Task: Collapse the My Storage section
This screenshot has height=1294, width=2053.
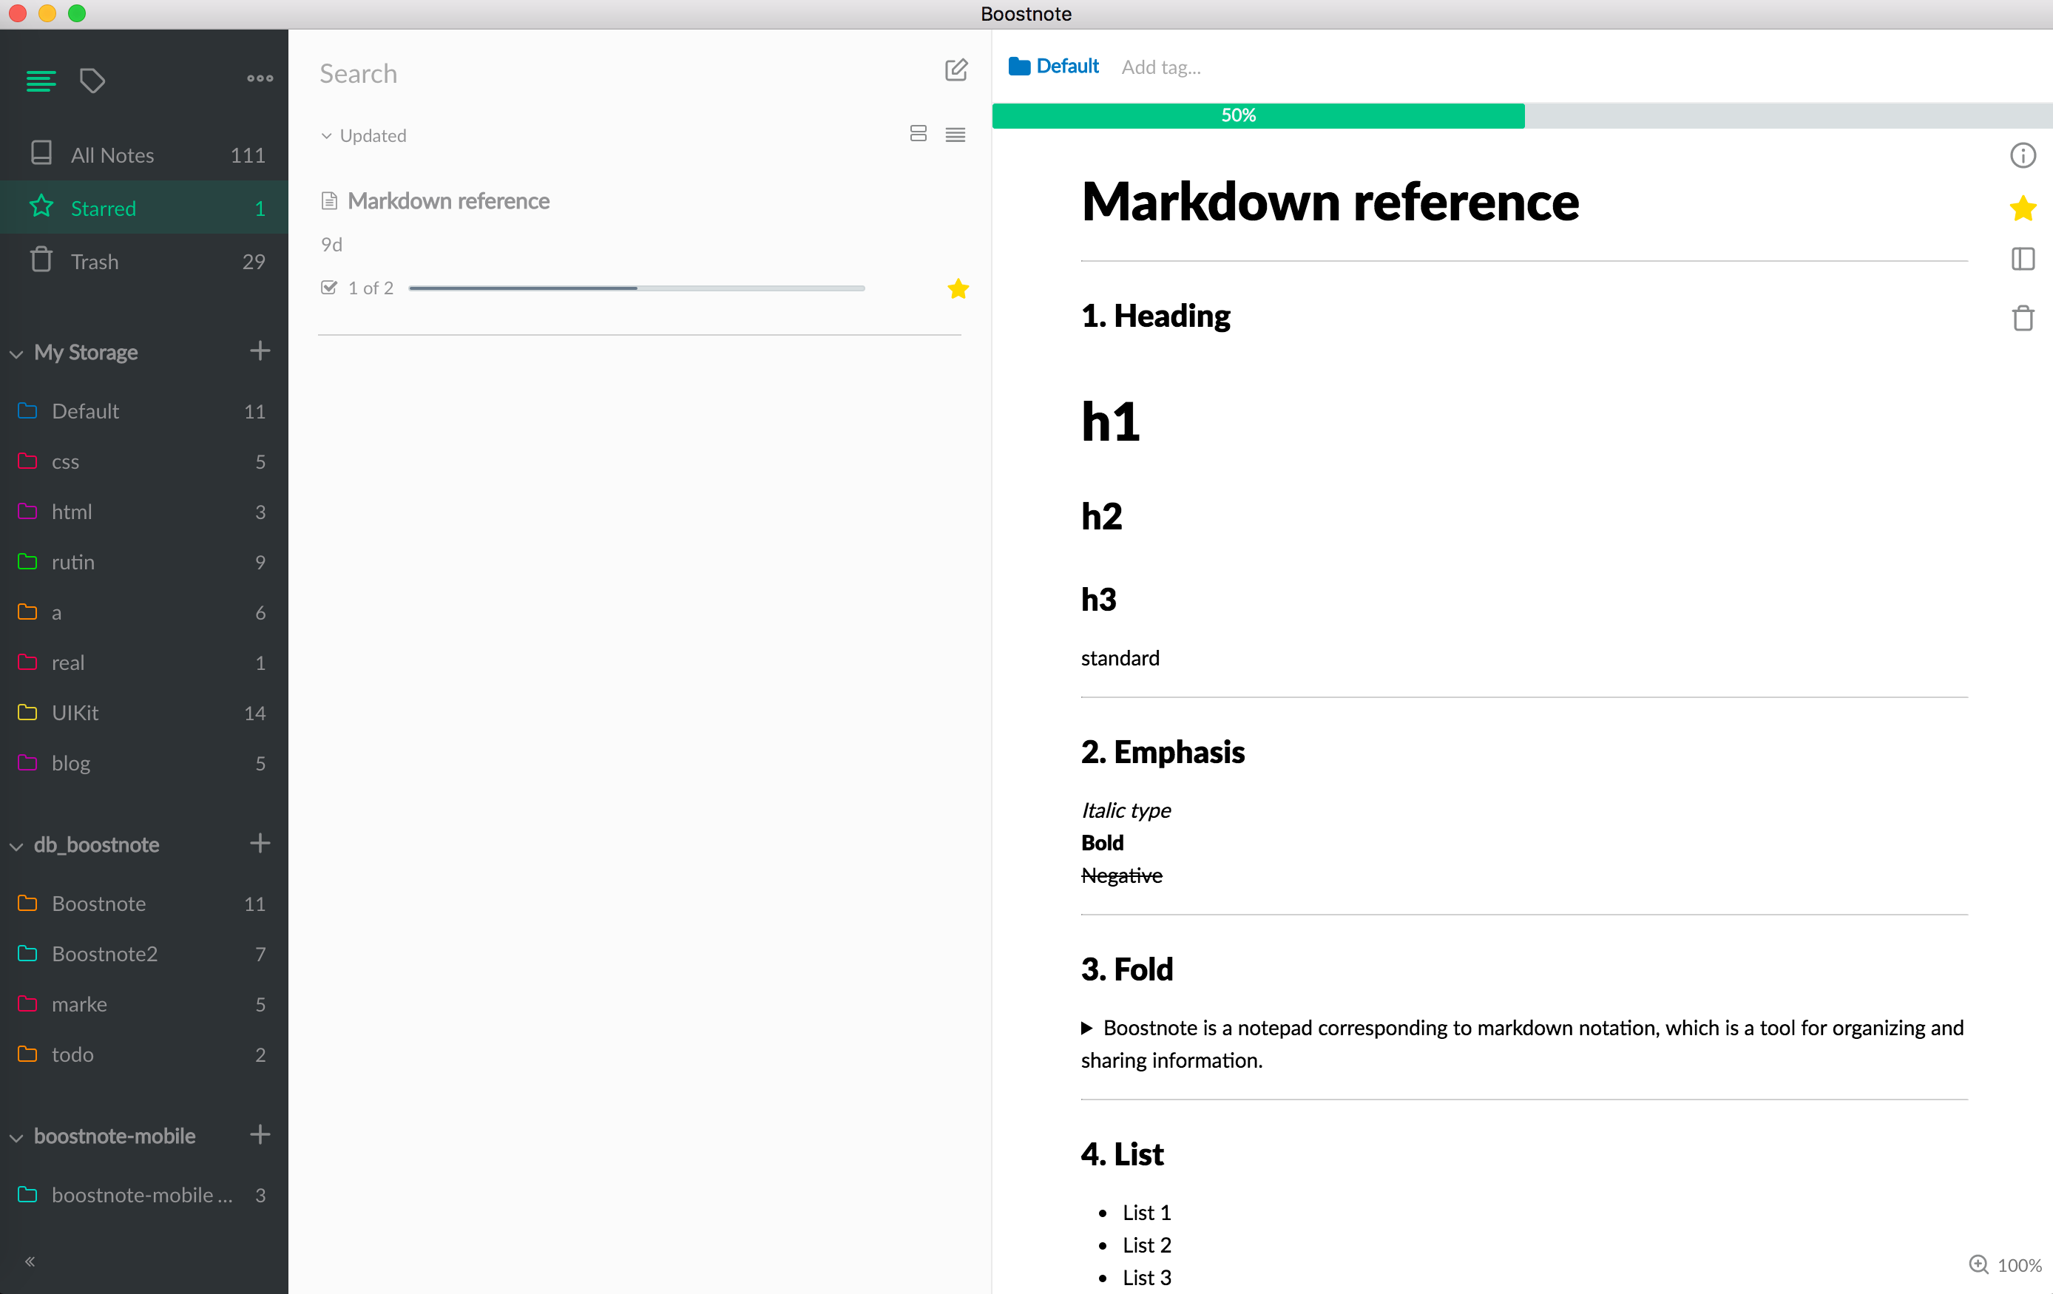Action: (16, 353)
